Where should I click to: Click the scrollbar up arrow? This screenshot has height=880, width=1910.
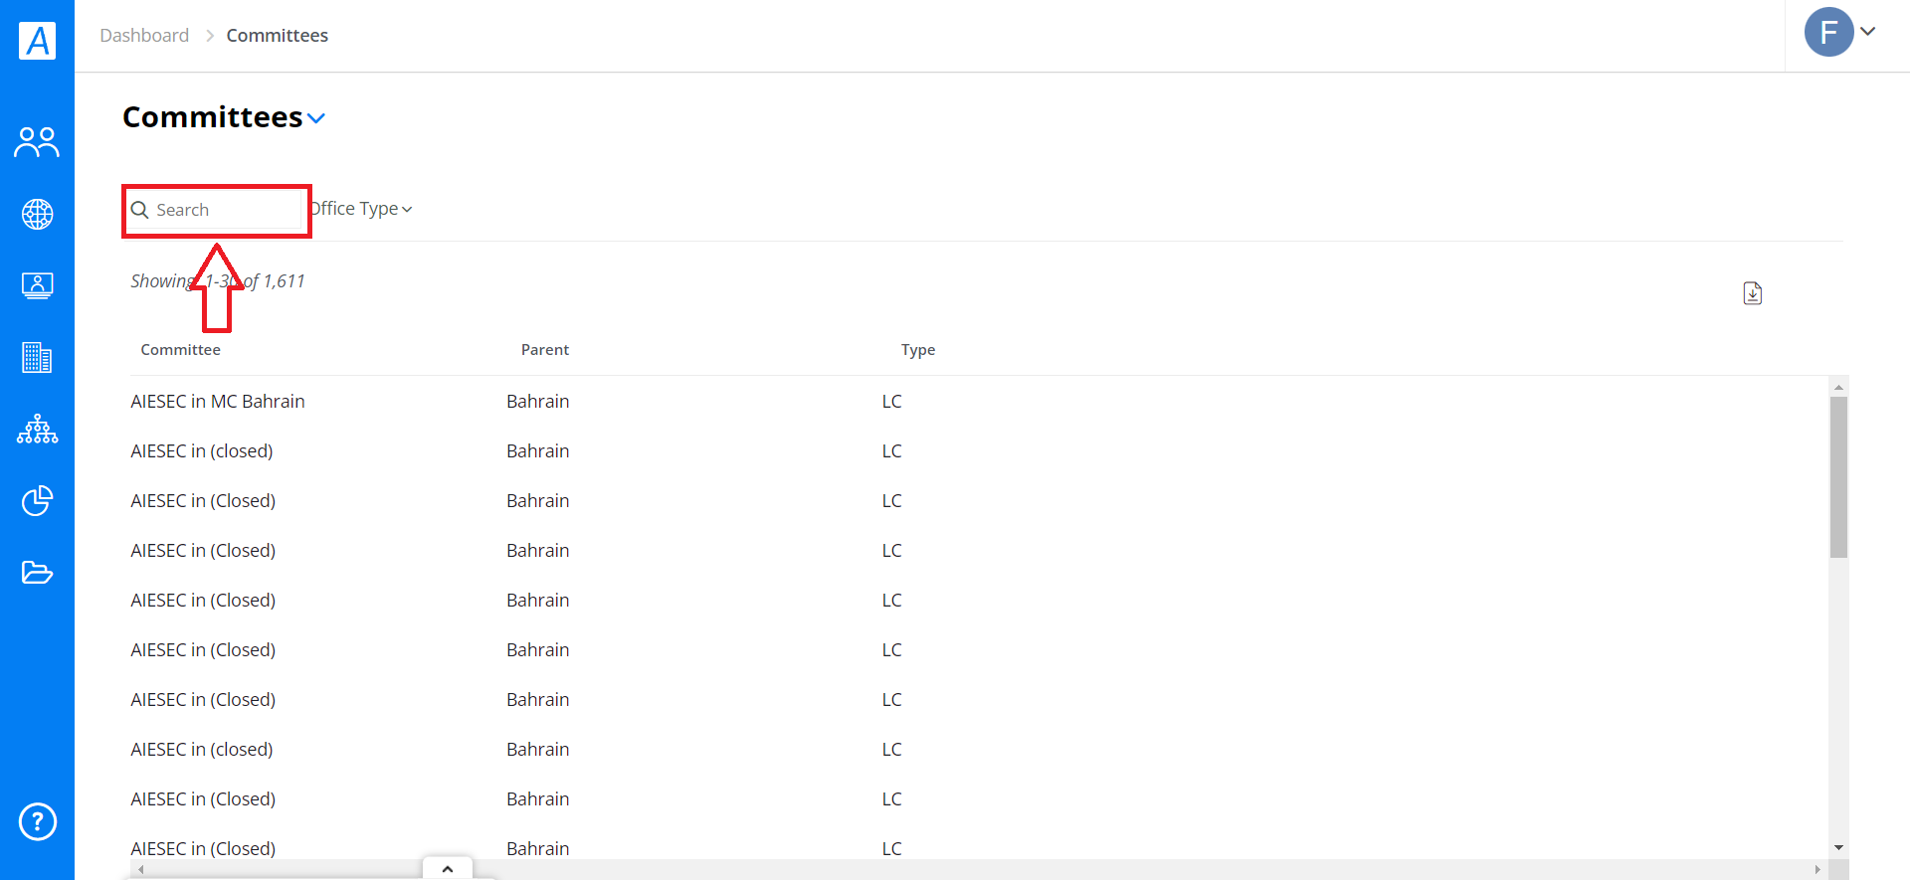point(1838,387)
